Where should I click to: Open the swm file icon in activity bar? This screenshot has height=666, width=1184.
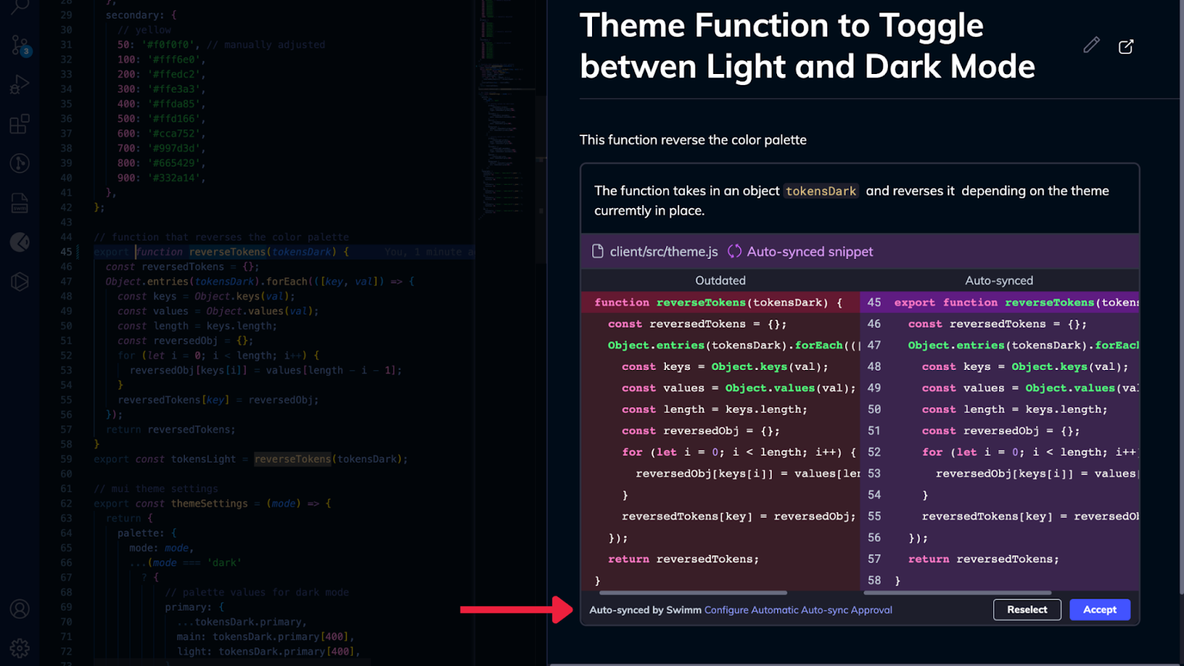click(20, 203)
